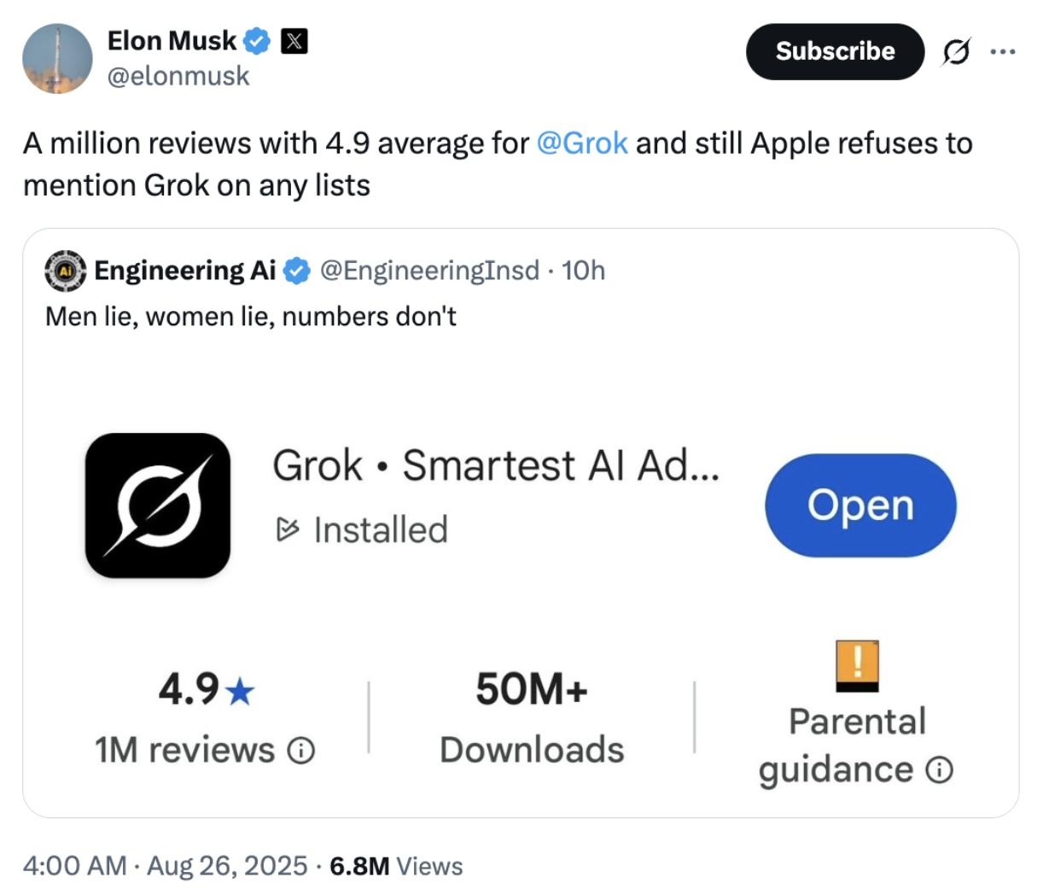This screenshot has height=895, width=1043.
Task: Click the Parental guidance info icon
Action: click(941, 769)
